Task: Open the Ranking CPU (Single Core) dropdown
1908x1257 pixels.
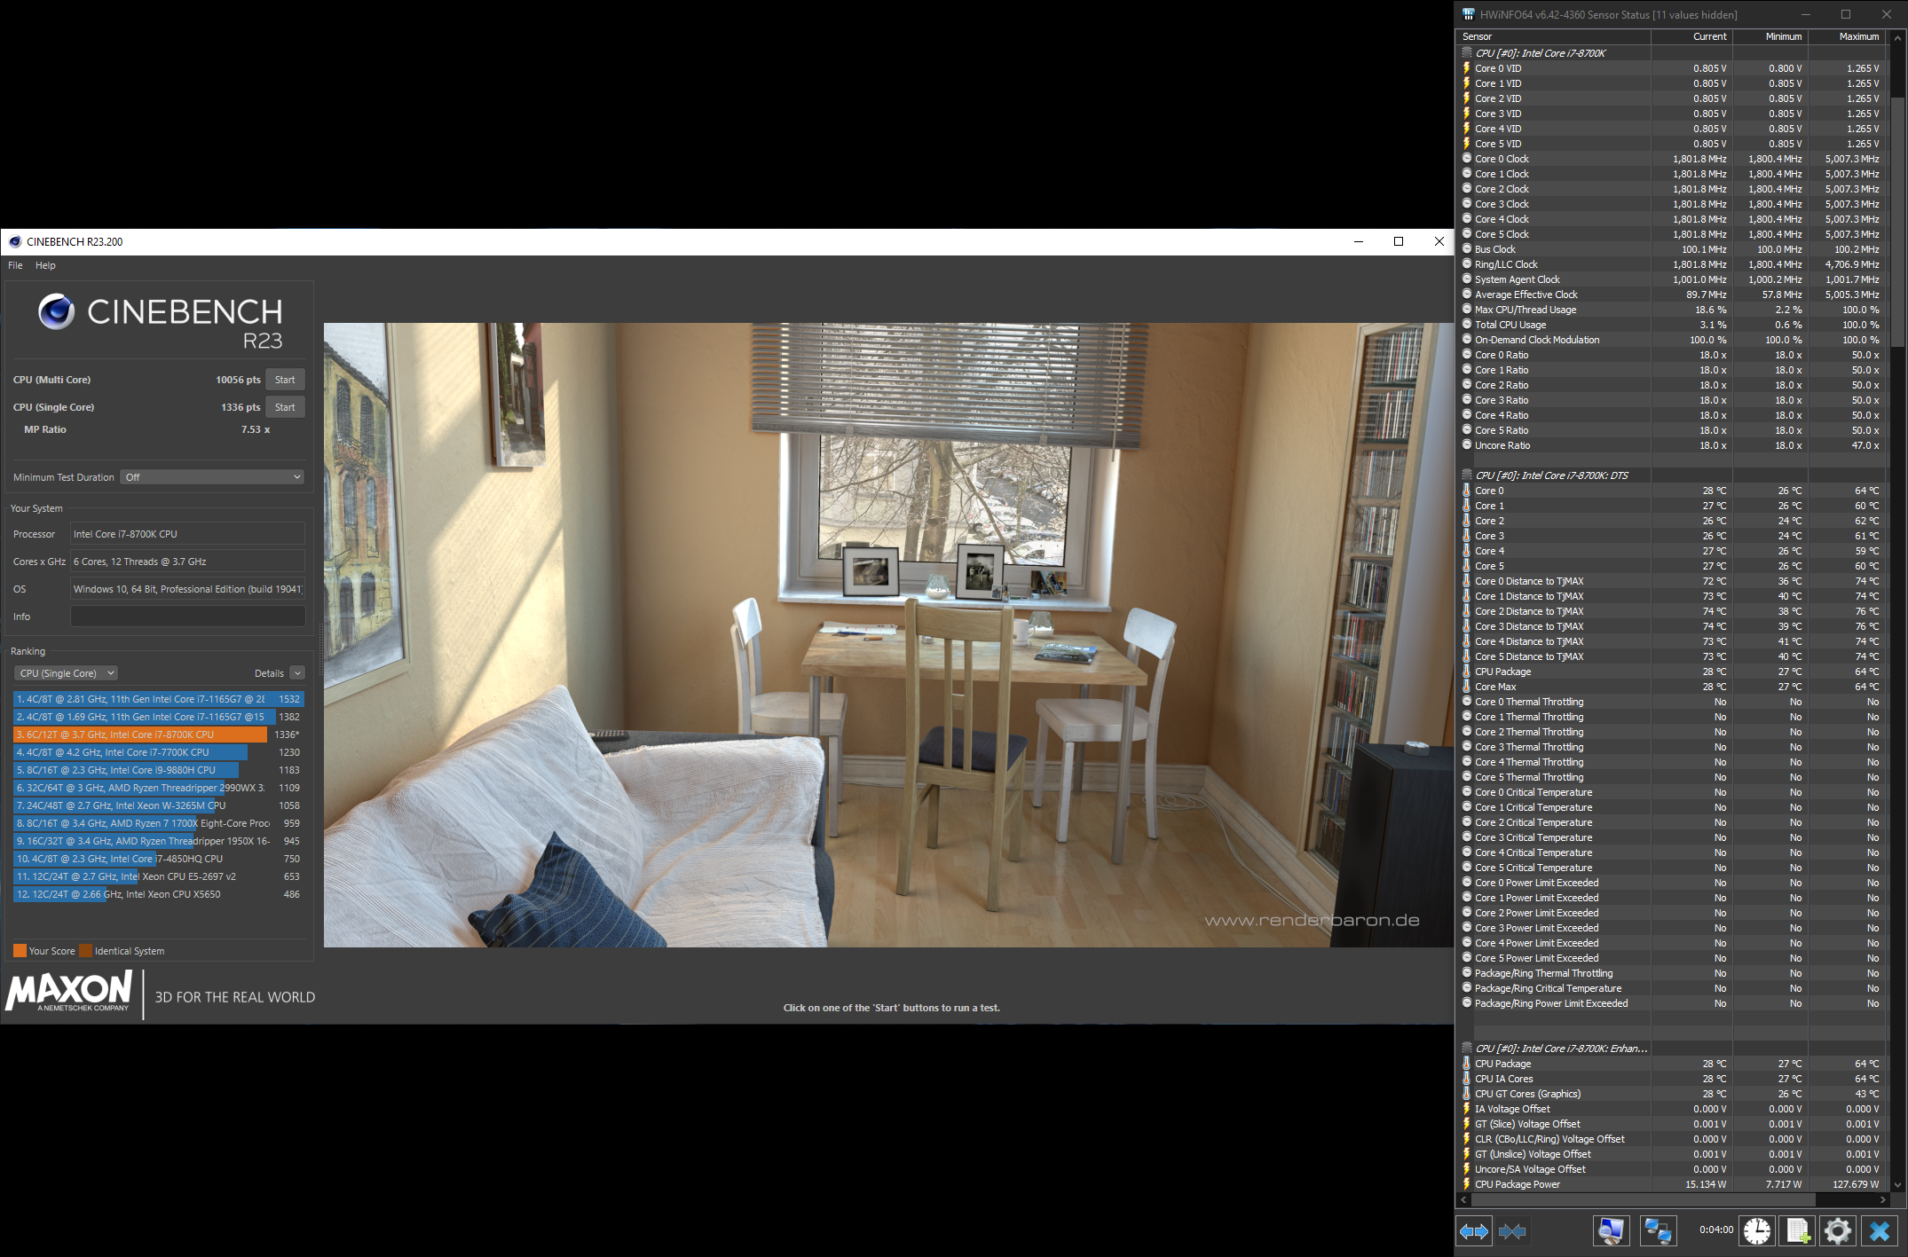Action: click(64, 672)
